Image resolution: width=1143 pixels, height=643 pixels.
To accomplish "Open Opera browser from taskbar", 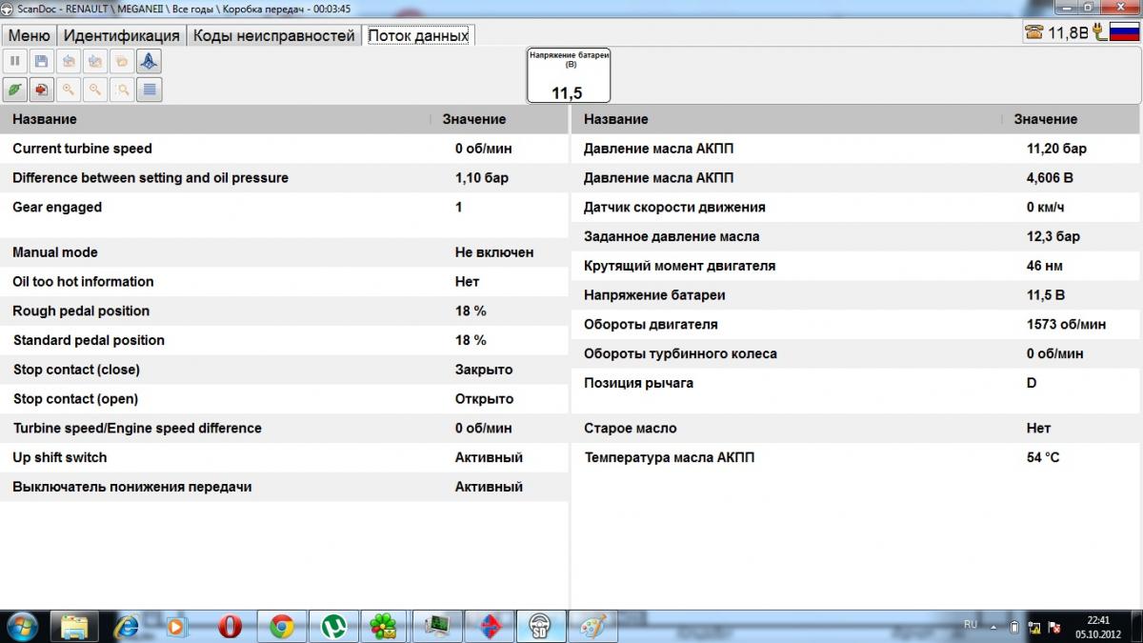I will point(230,626).
